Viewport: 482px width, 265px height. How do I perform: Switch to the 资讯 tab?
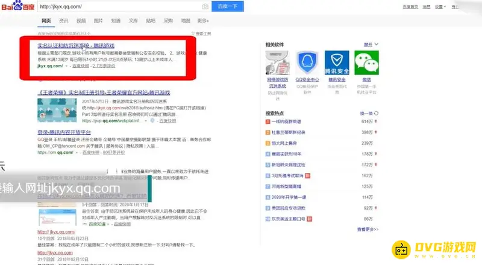pos(64,20)
